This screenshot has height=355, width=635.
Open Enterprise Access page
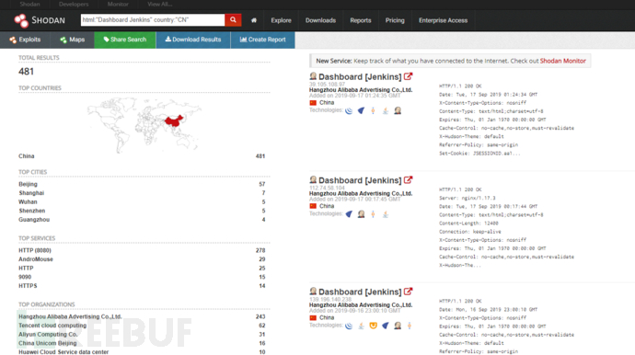[x=443, y=20]
